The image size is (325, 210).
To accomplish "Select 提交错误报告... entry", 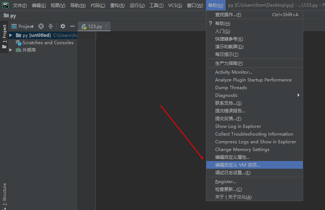I will click(x=254, y=111).
